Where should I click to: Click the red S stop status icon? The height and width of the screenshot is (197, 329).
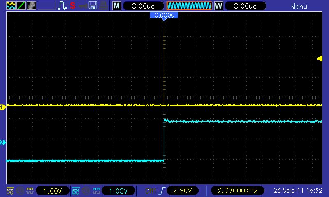click(73, 6)
